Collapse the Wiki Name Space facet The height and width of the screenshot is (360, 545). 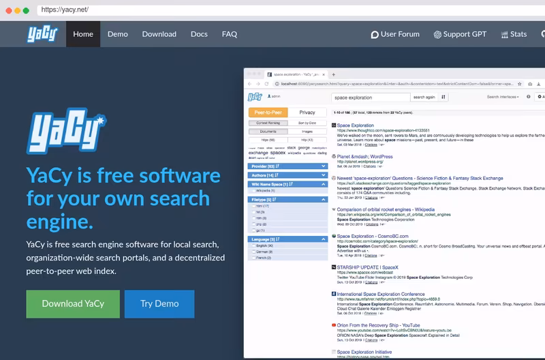click(x=287, y=184)
